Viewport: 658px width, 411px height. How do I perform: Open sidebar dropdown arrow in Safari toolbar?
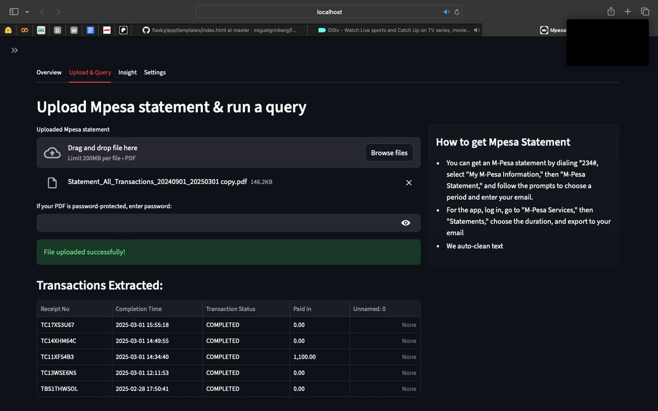tap(27, 12)
